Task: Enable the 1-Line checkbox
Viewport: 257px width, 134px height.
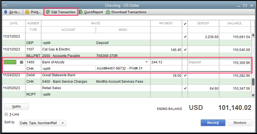Action: pyautogui.click(x=6, y=114)
